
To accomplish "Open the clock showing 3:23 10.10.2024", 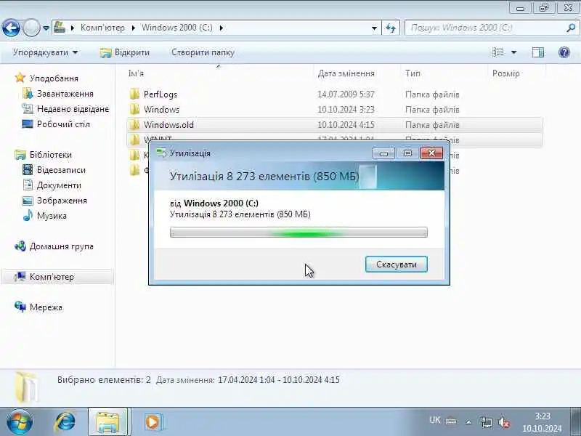I will click(x=542, y=422).
